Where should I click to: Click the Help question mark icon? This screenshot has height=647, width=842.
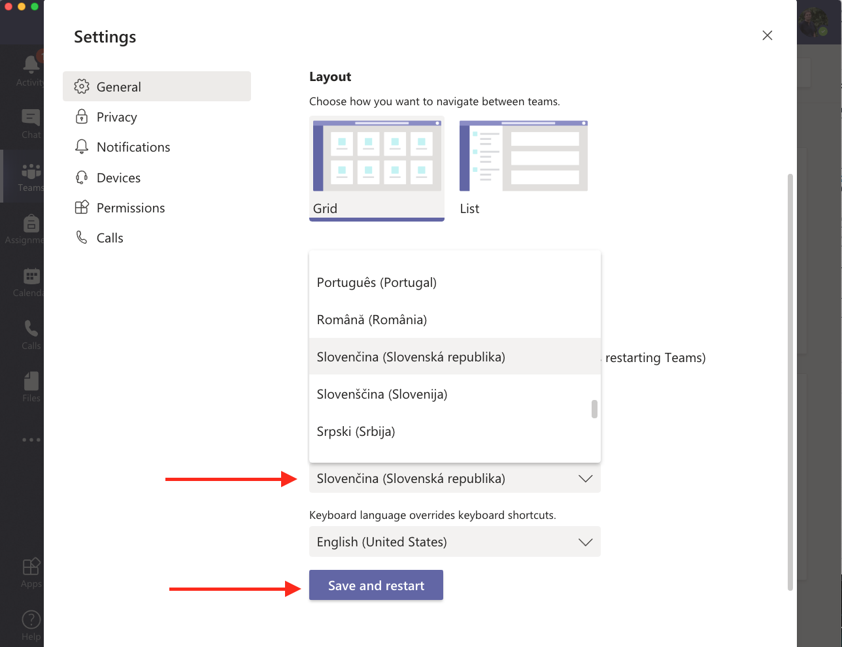pyautogui.click(x=31, y=620)
